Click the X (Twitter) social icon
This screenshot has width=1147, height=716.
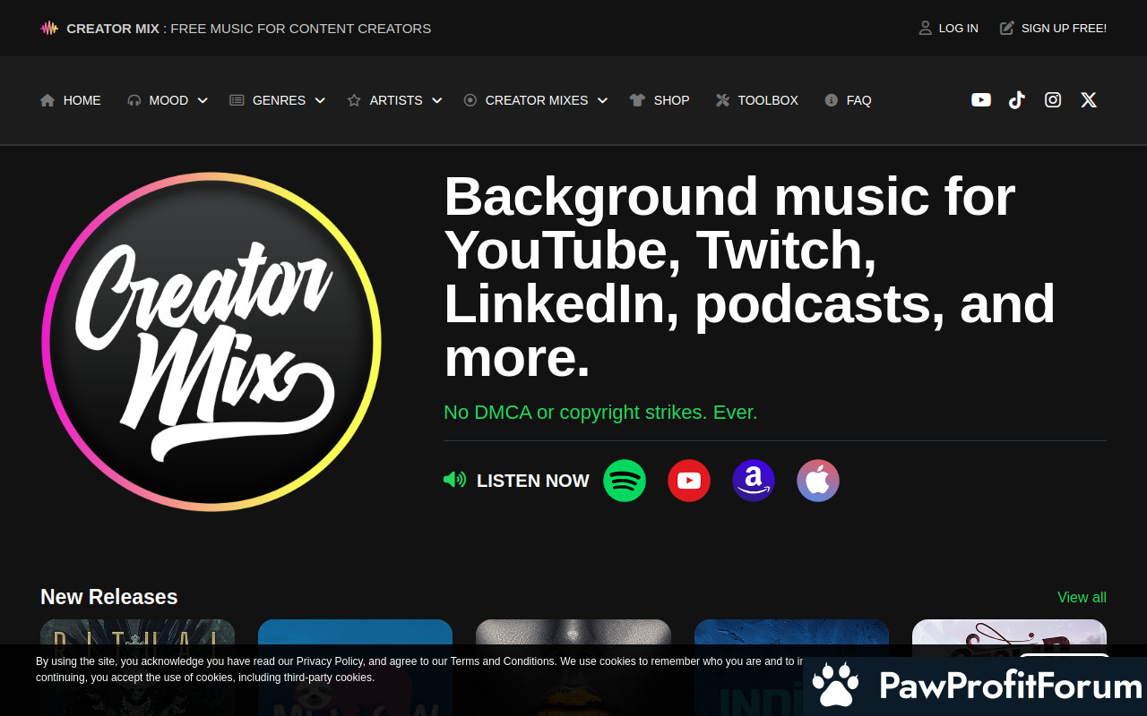coord(1089,100)
